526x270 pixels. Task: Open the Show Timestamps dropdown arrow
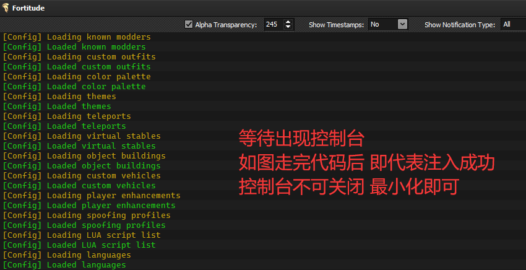click(402, 25)
